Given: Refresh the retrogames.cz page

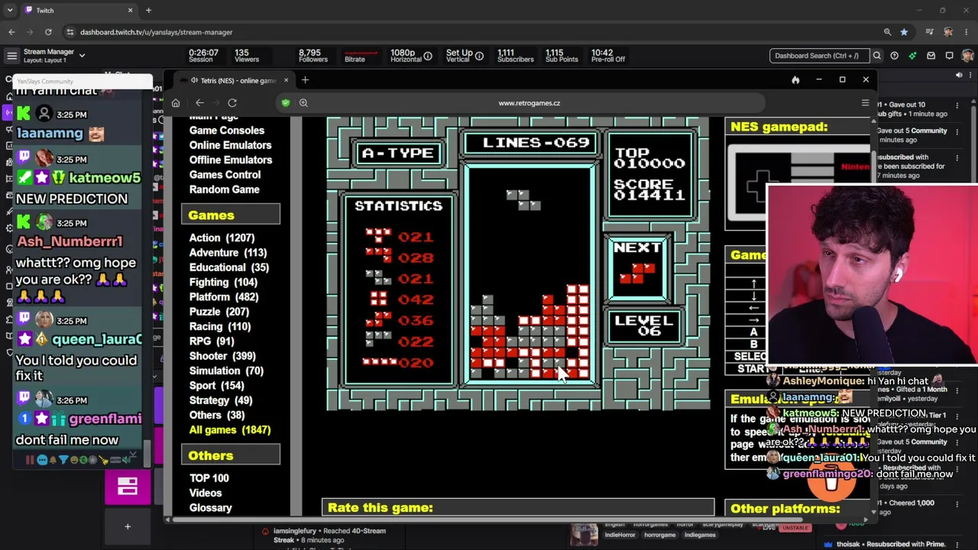Looking at the screenshot, I should [x=232, y=103].
